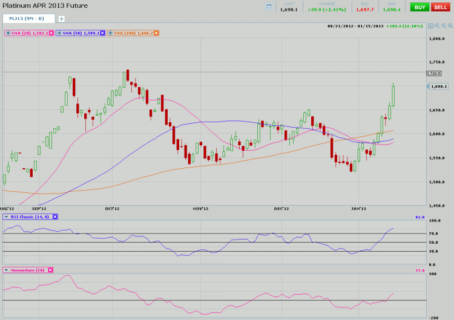Remove the SMA (50) indicator

(102, 32)
